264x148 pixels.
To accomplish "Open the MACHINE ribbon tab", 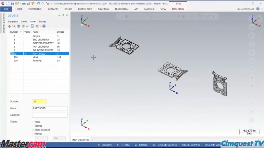I will click(149, 9).
